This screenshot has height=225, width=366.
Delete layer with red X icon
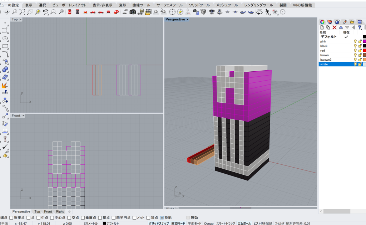coord(334,27)
